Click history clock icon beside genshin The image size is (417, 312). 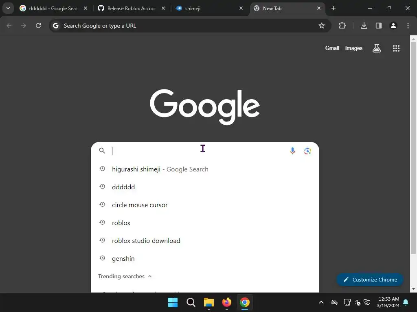[102, 258]
